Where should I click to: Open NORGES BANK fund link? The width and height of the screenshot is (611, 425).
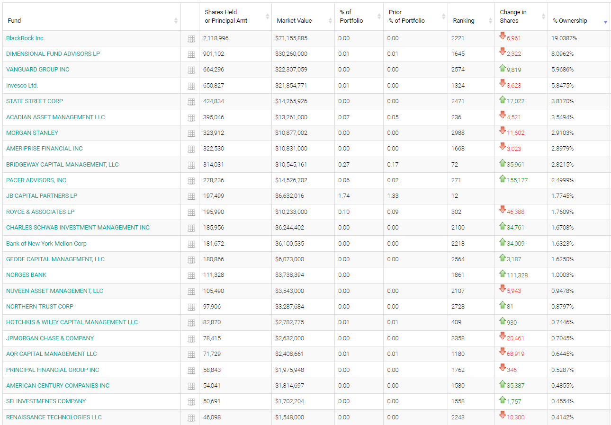coord(27,274)
